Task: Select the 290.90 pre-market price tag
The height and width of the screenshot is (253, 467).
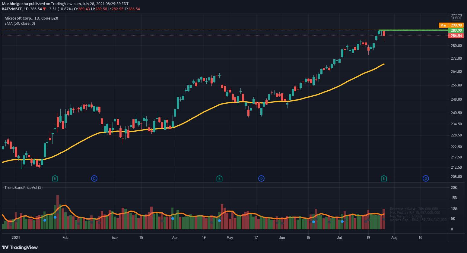Action: tap(456, 25)
